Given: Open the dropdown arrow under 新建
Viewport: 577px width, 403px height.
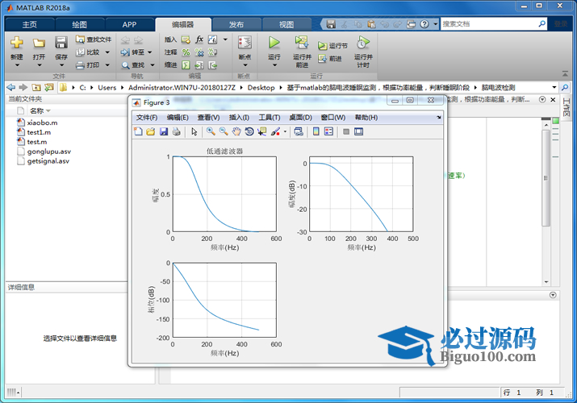Looking at the screenshot, I should [17, 65].
